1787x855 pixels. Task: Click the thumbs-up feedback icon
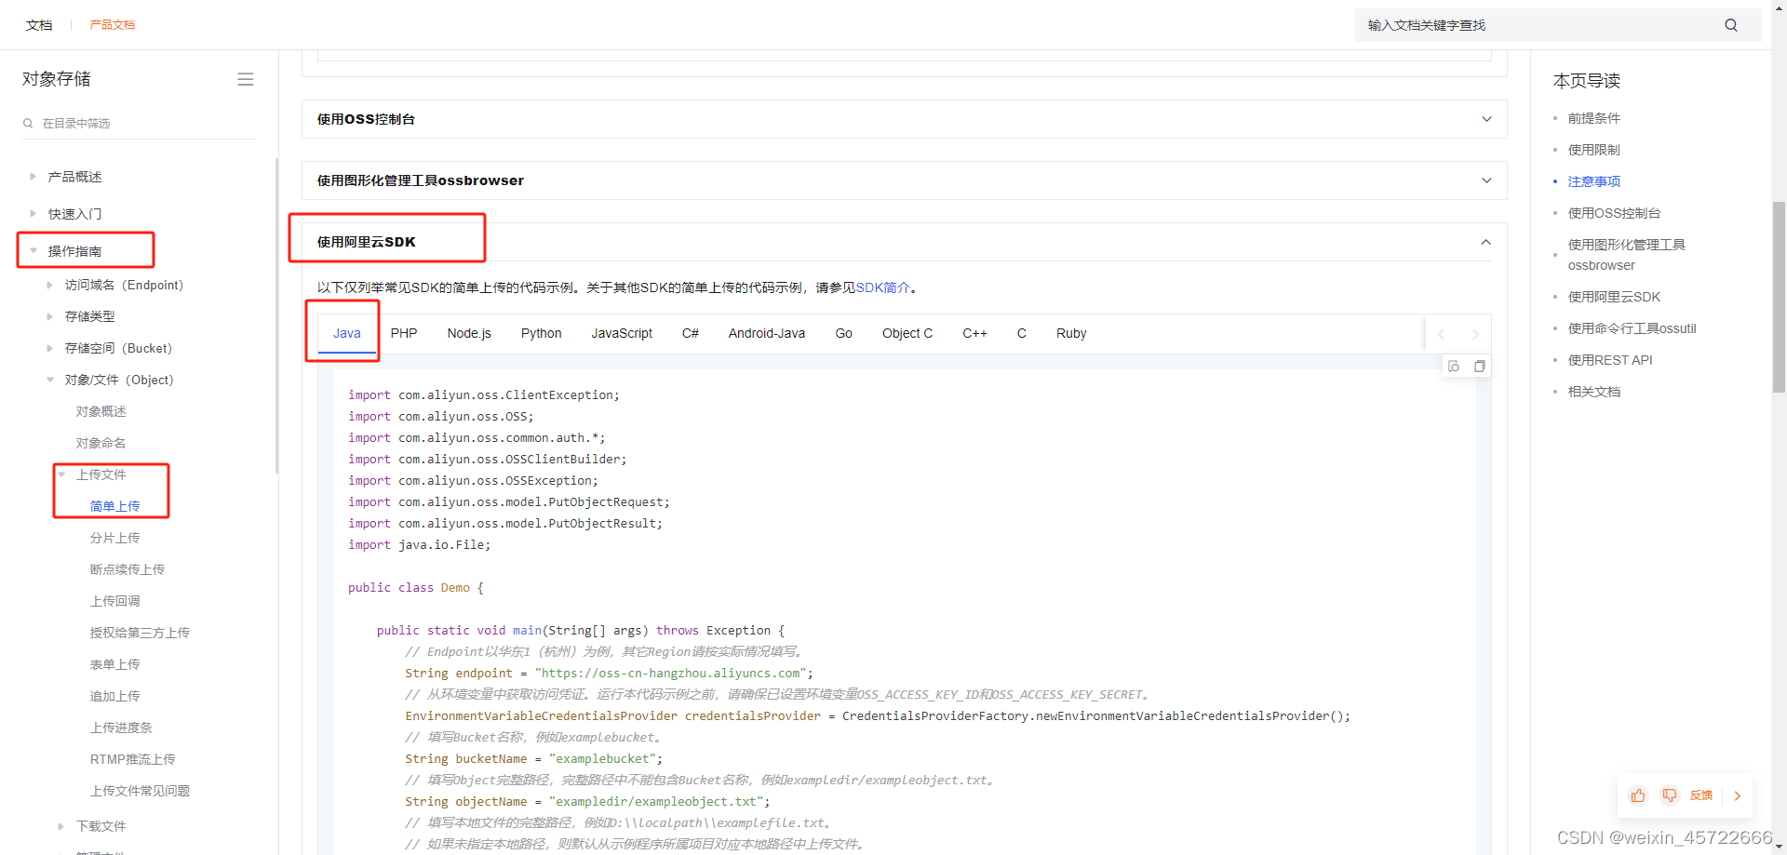click(x=1638, y=795)
